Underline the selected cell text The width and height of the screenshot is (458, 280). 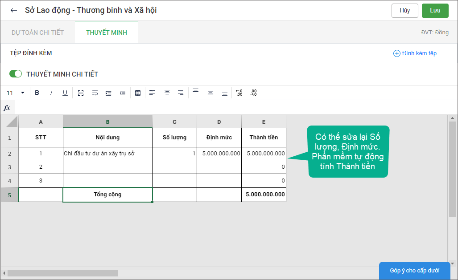coord(65,93)
